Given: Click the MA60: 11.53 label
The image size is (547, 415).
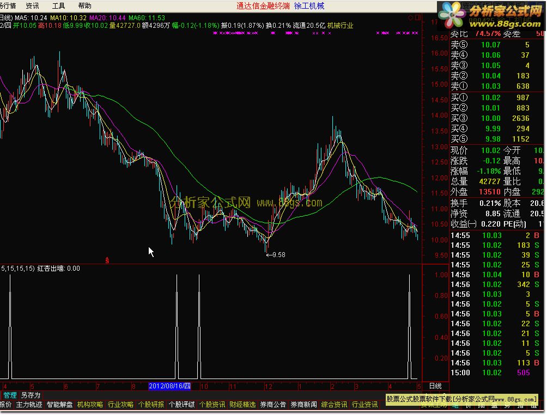Looking at the screenshot, I should (x=147, y=18).
